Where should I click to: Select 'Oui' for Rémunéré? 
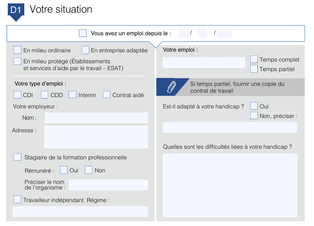click(64, 170)
